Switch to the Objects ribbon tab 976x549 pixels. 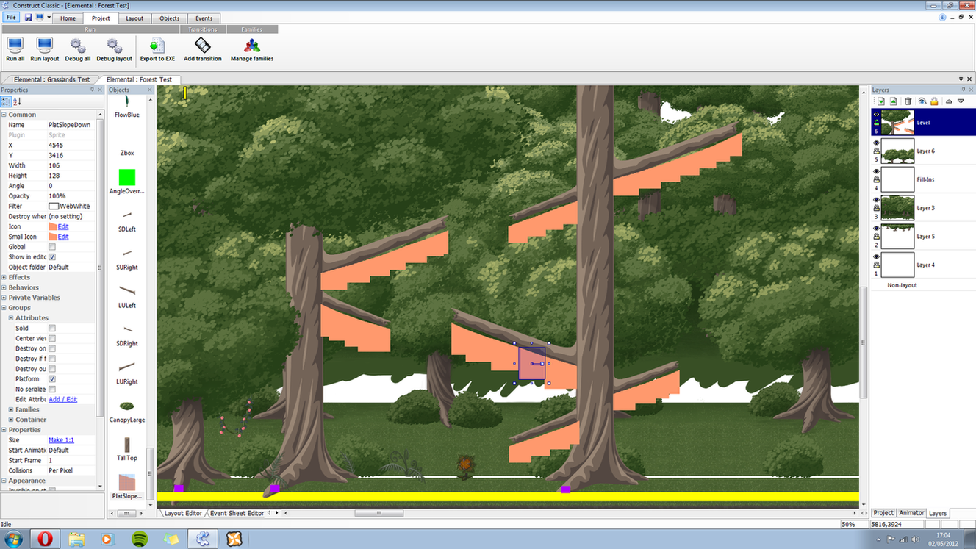(169, 18)
